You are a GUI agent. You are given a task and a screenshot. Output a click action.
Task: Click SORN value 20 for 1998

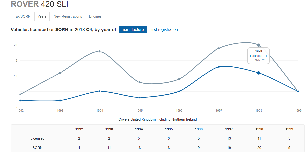pyautogui.click(x=259, y=148)
